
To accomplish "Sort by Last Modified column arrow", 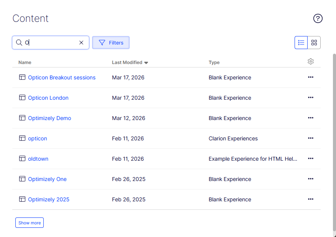I will [146, 63].
